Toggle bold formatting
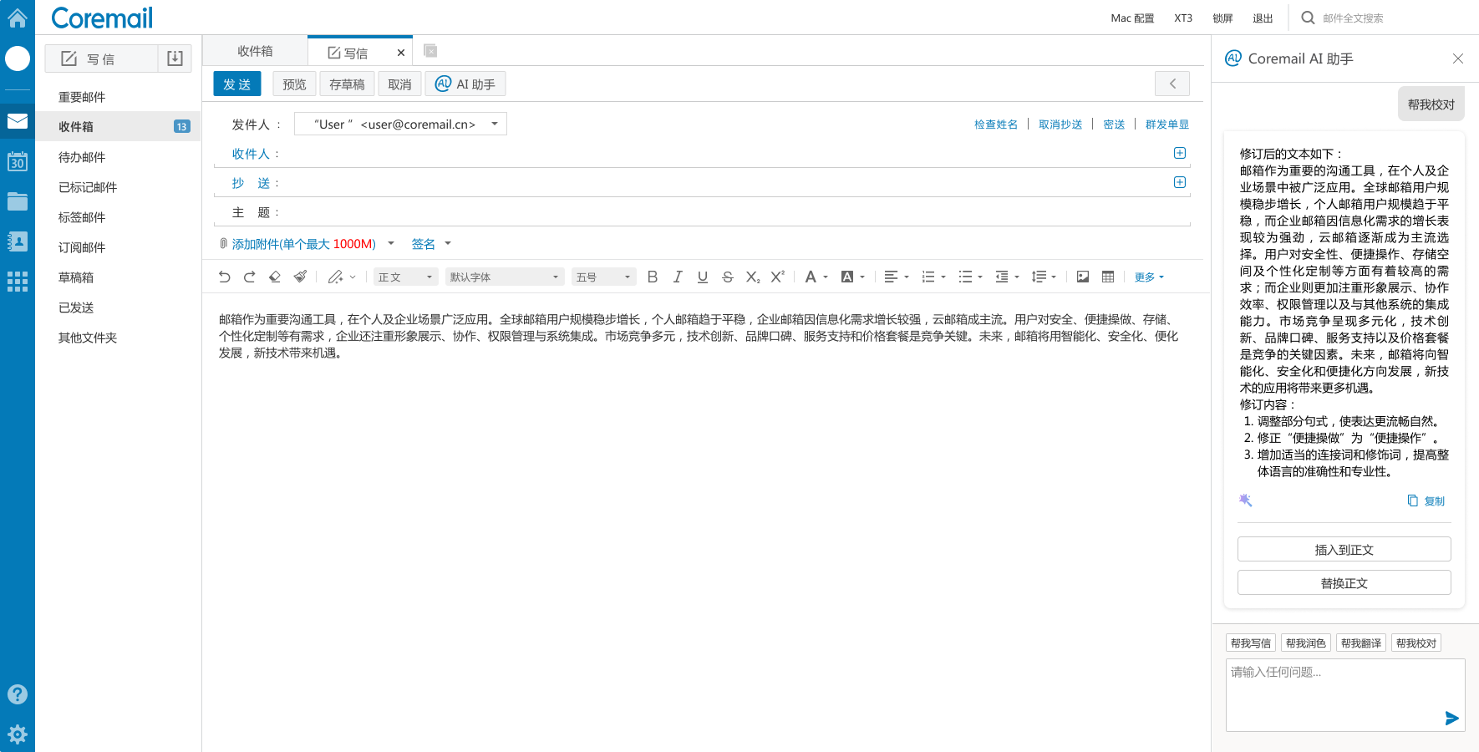The image size is (1479, 752). pyautogui.click(x=653, y=277)
